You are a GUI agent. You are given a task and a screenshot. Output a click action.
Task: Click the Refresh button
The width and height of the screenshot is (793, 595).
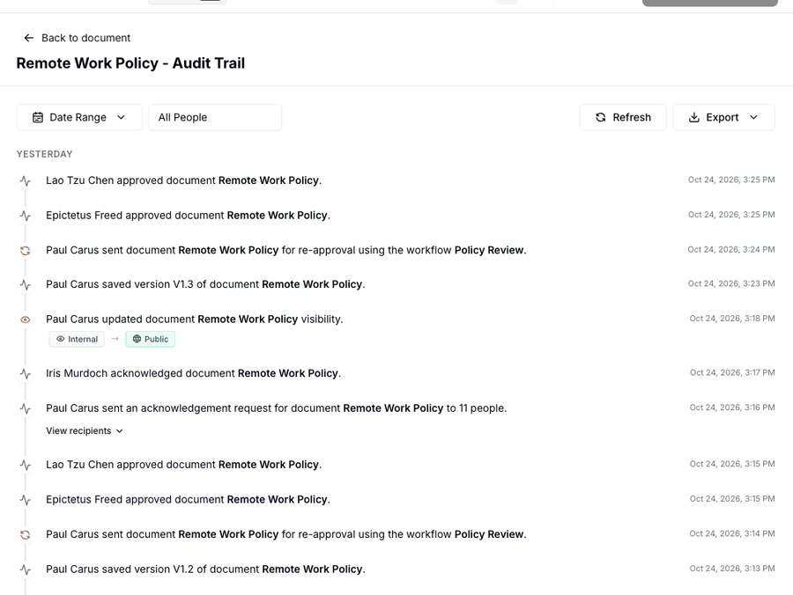click(623, 117)
